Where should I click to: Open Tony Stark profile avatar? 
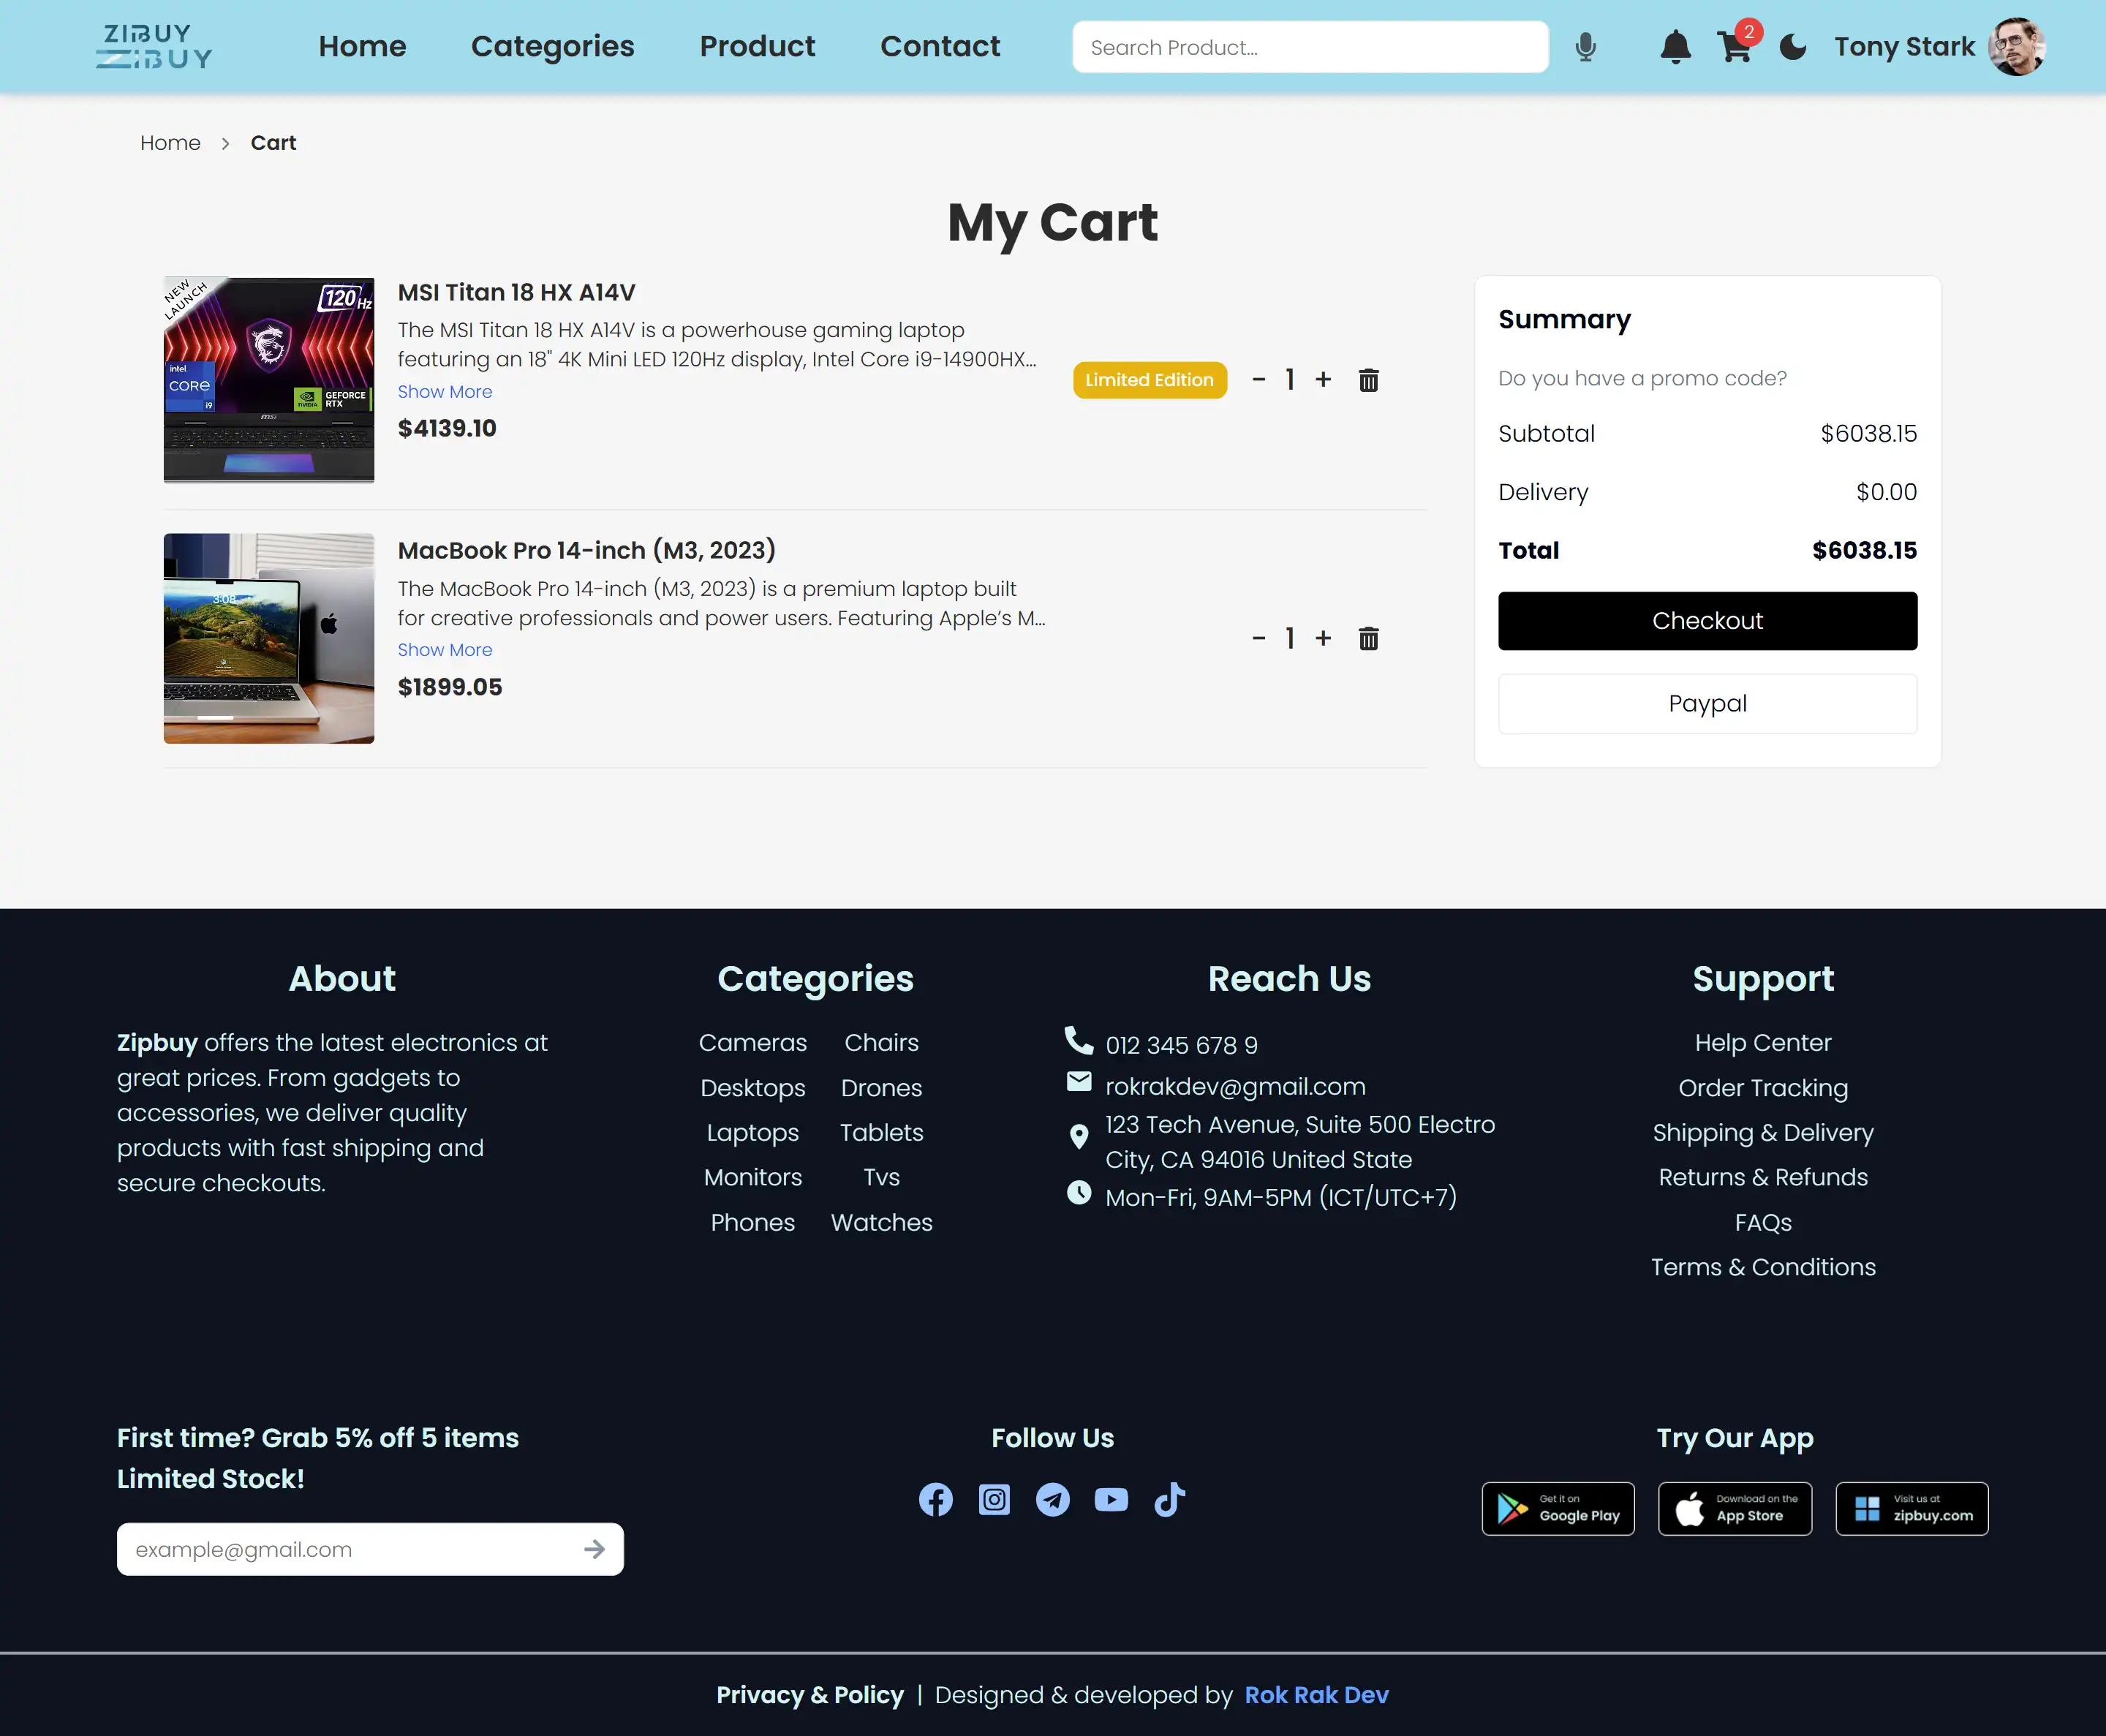(x=2016, y=47)
